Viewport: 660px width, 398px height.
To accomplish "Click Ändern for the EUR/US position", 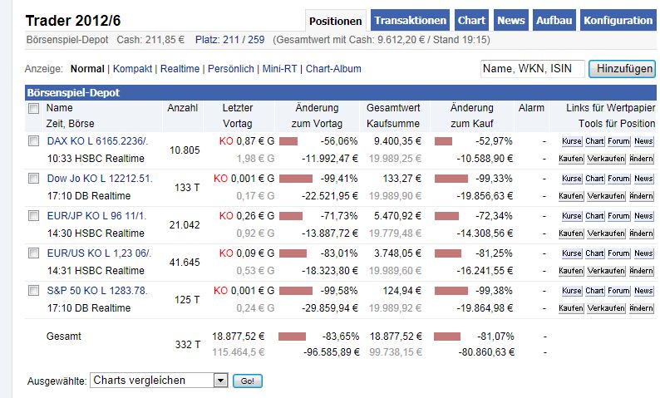I will (642, 270).
